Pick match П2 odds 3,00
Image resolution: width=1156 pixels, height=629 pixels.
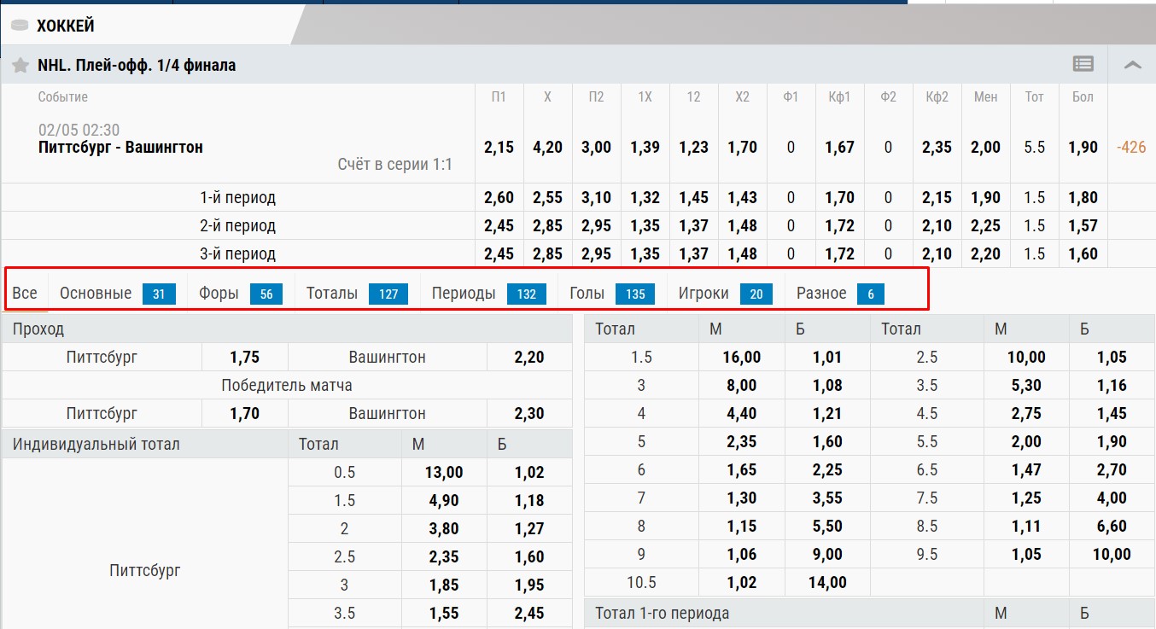tap(596, 147)
